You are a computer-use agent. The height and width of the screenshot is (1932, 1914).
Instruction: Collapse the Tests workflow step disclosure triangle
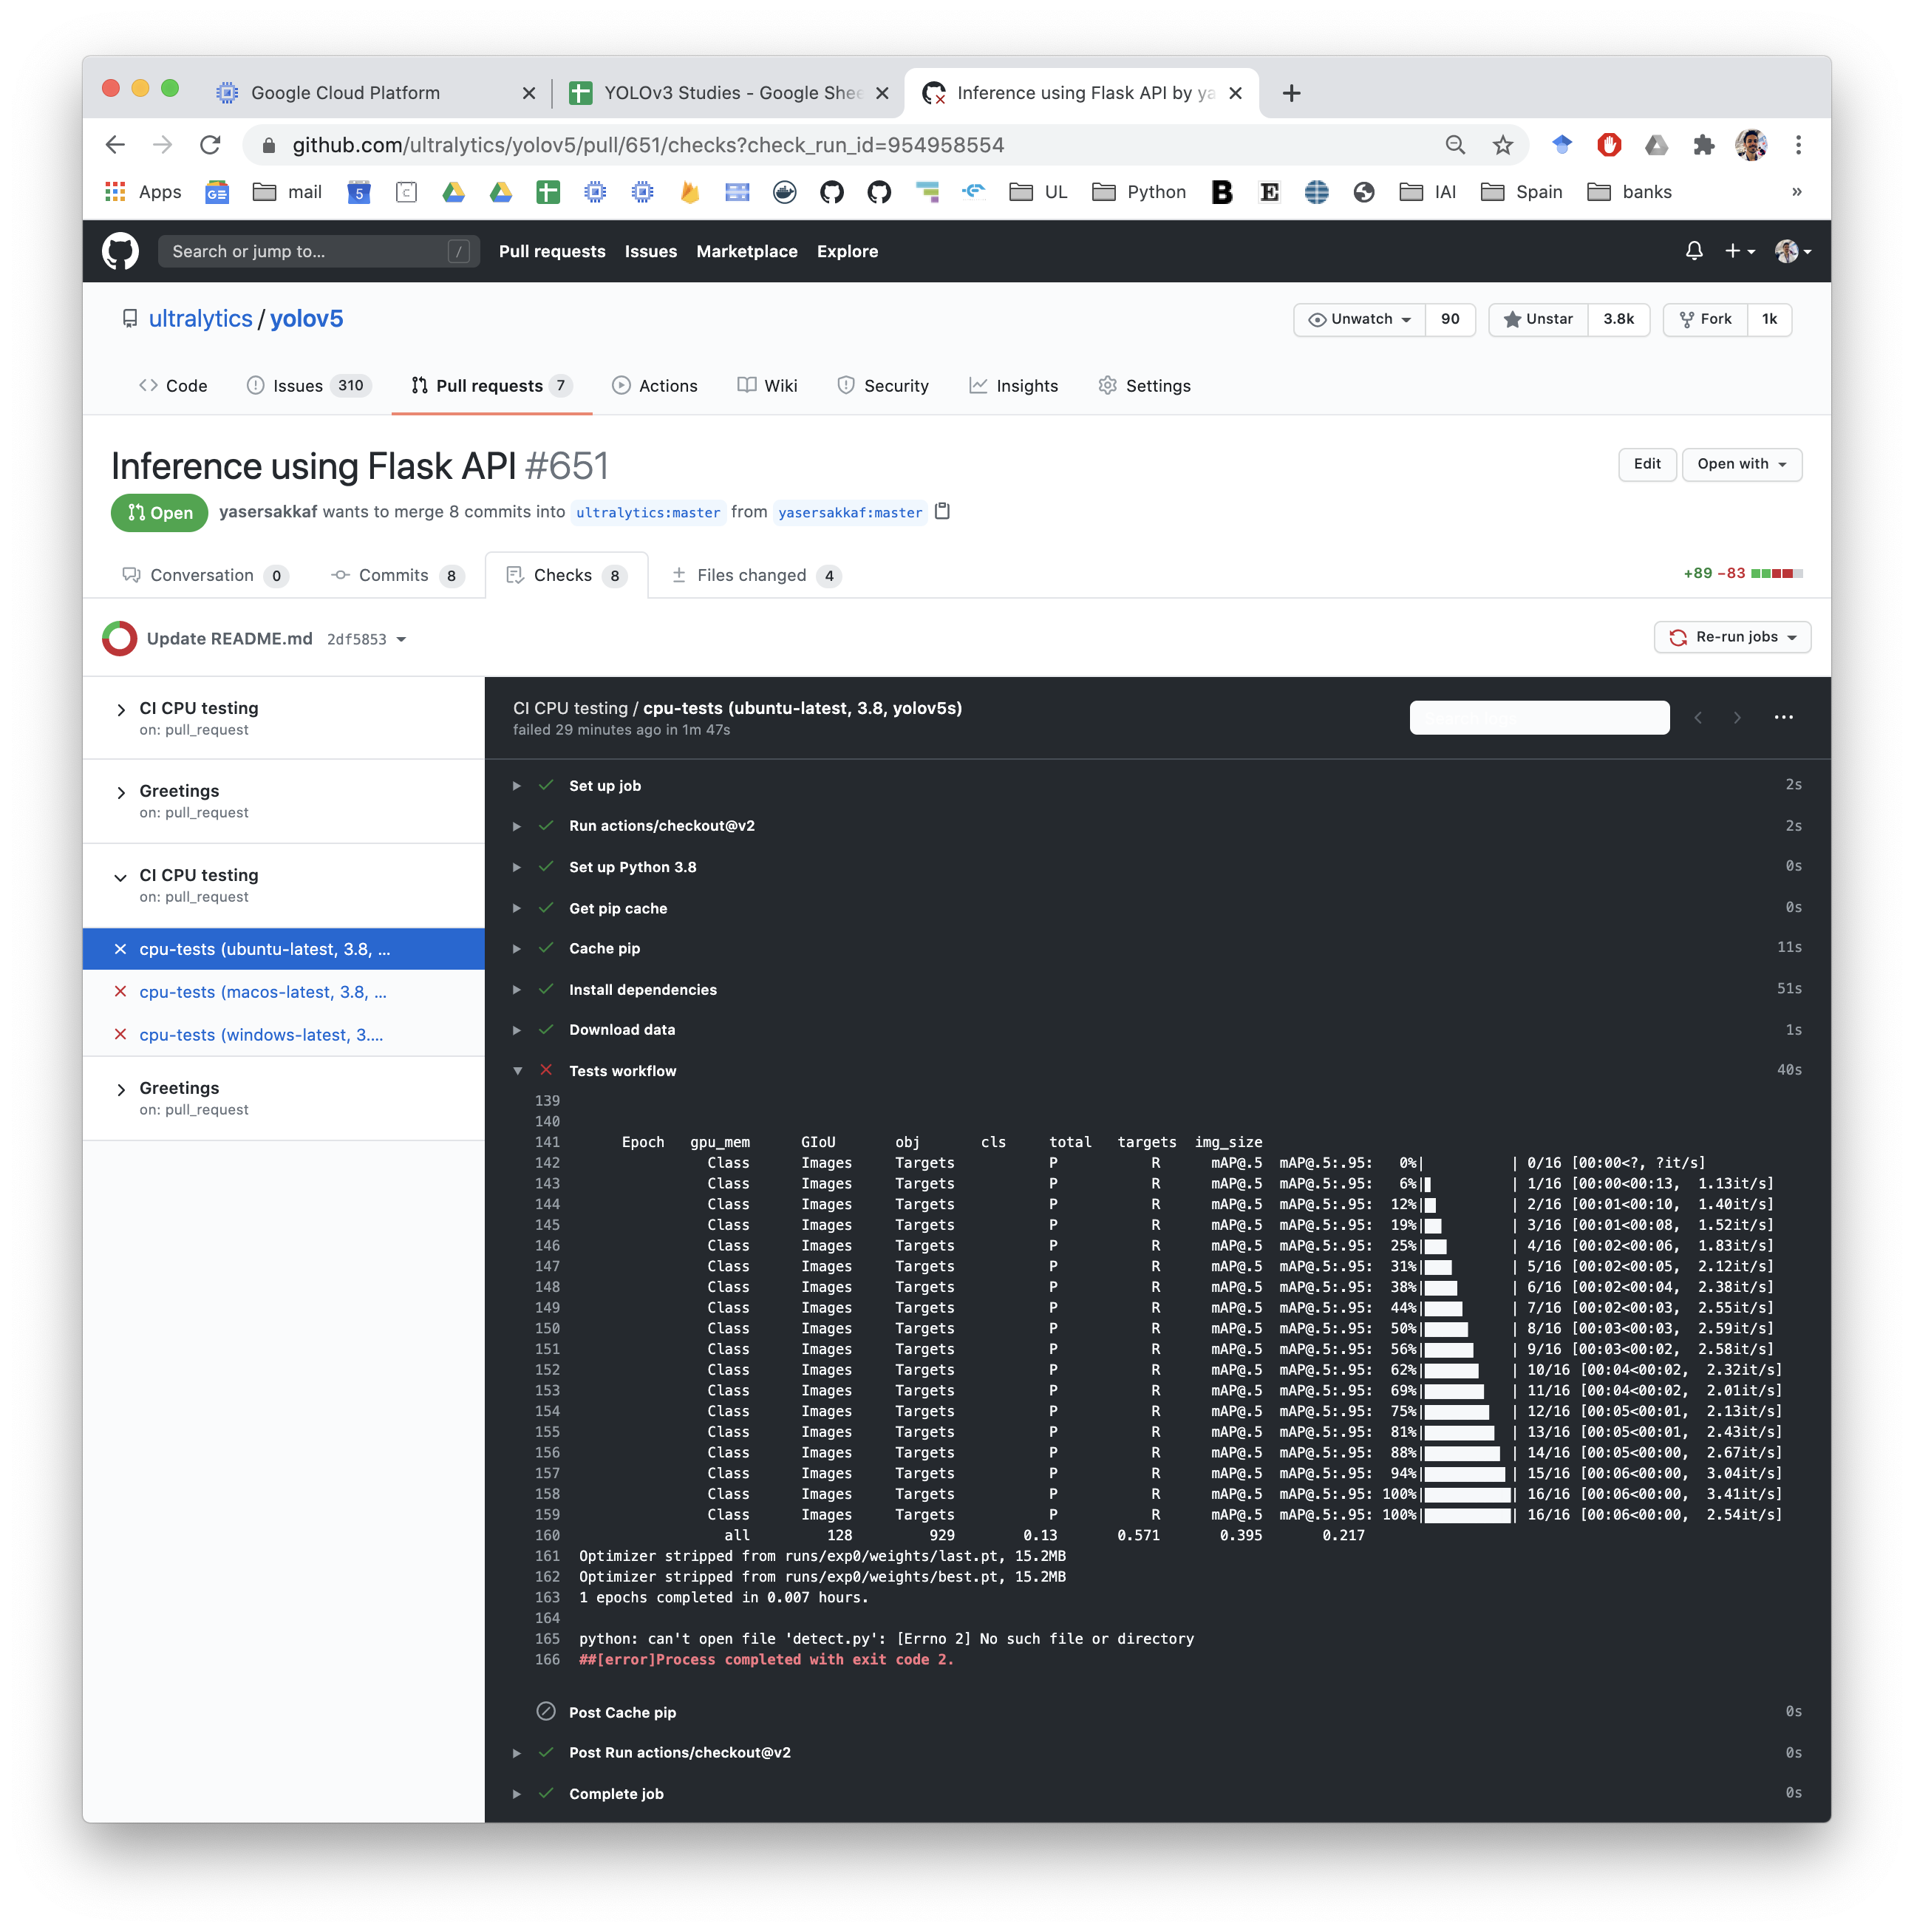tap(518, 1070)
